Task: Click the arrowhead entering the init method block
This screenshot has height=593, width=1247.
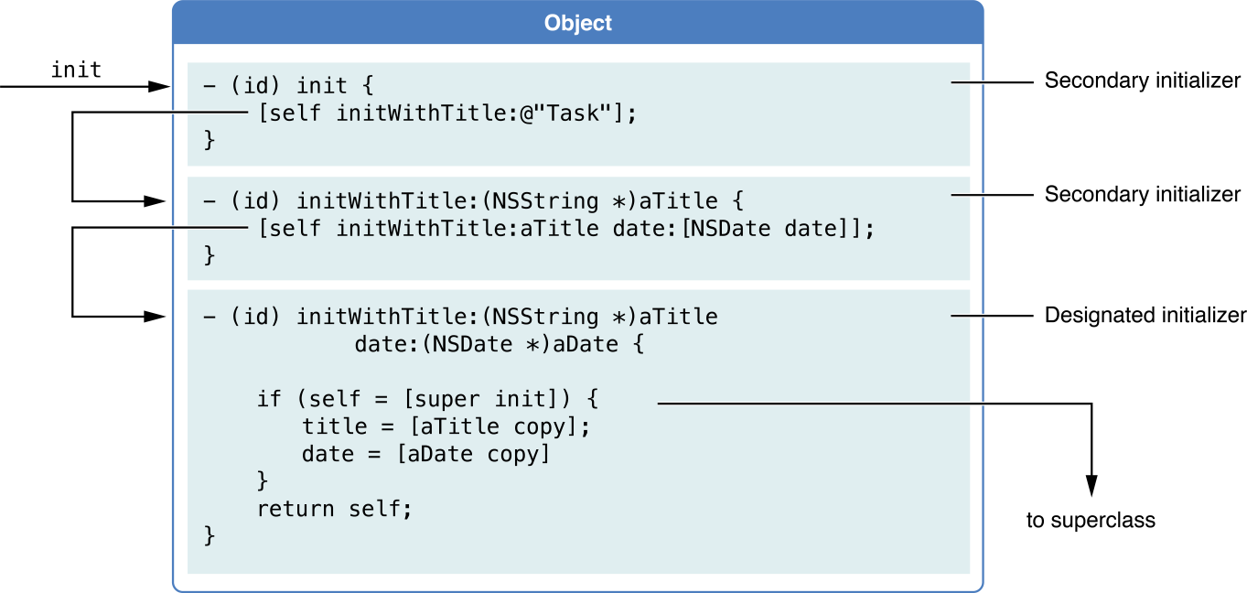Action: (163, 87)
